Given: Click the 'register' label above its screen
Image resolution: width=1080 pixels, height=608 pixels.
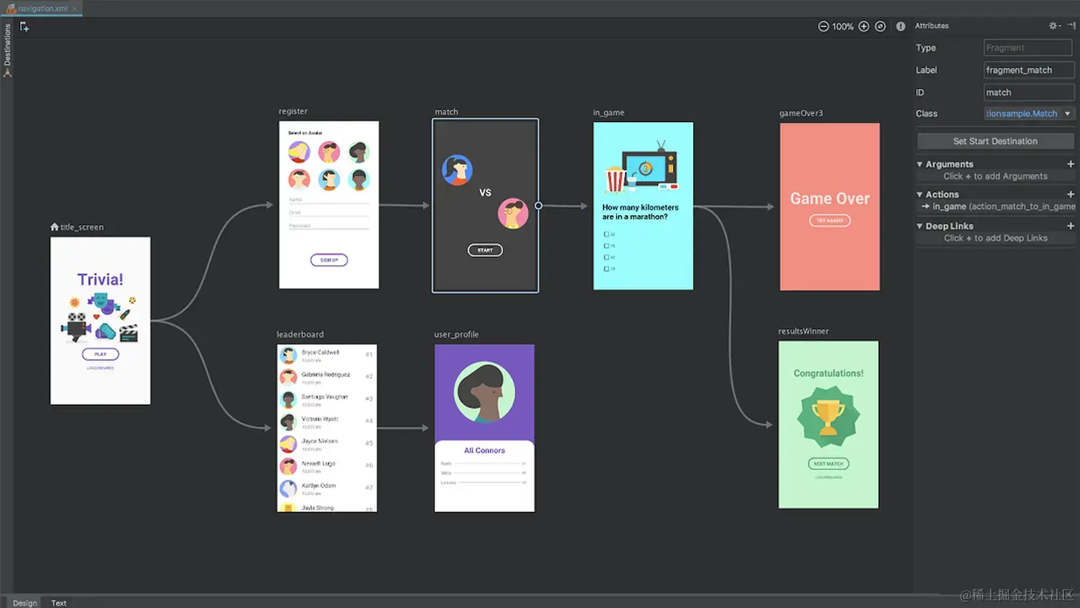Looking at the screenshot, I should 293,112.
